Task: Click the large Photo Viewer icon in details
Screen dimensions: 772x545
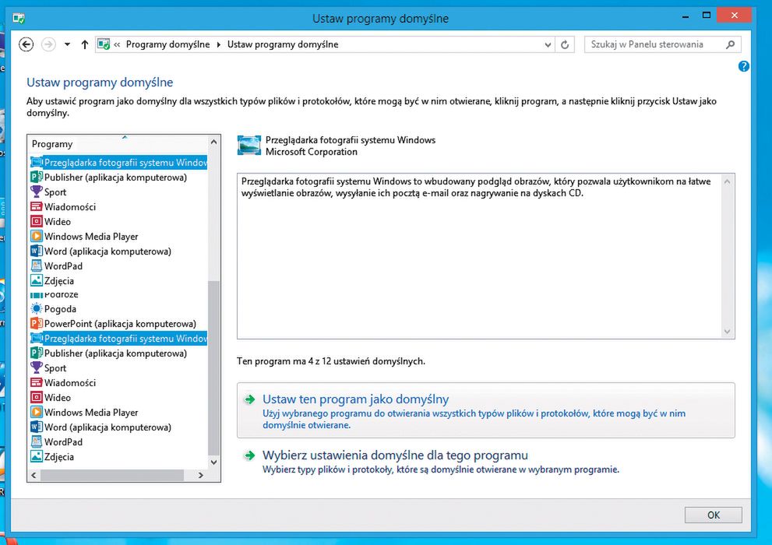Action: pos(249,146)
